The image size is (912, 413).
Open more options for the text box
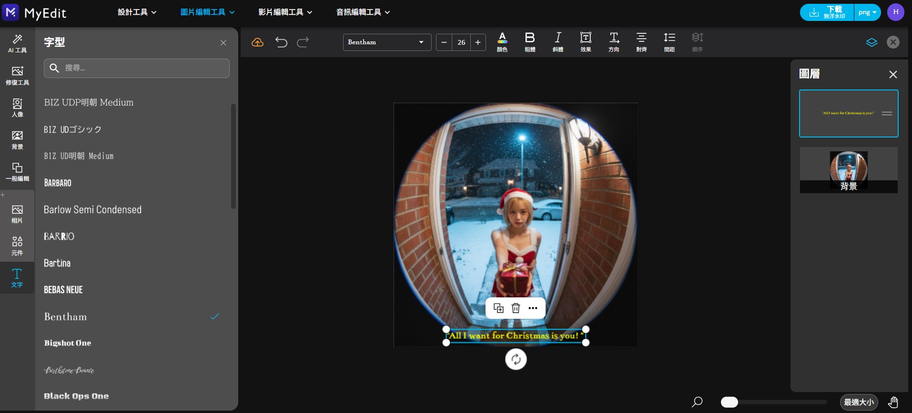pyautogui.click(x=533, y=308)
